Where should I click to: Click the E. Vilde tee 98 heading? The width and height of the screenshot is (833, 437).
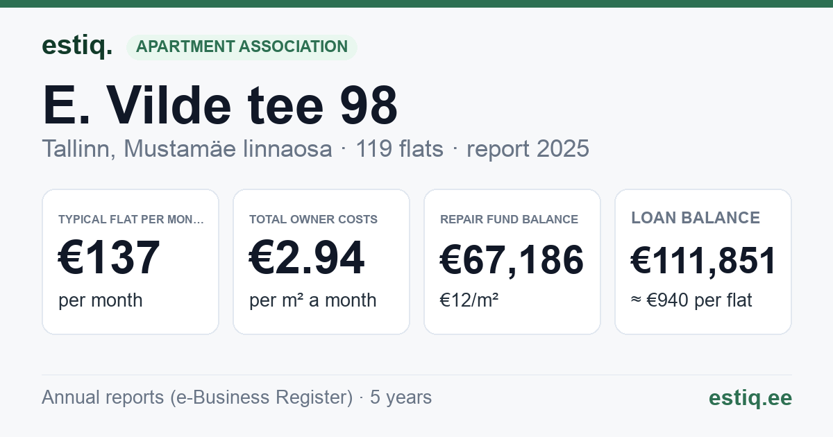220,105
